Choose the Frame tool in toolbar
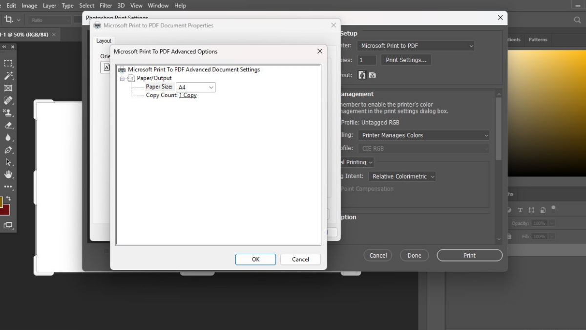 coord(8,88)
